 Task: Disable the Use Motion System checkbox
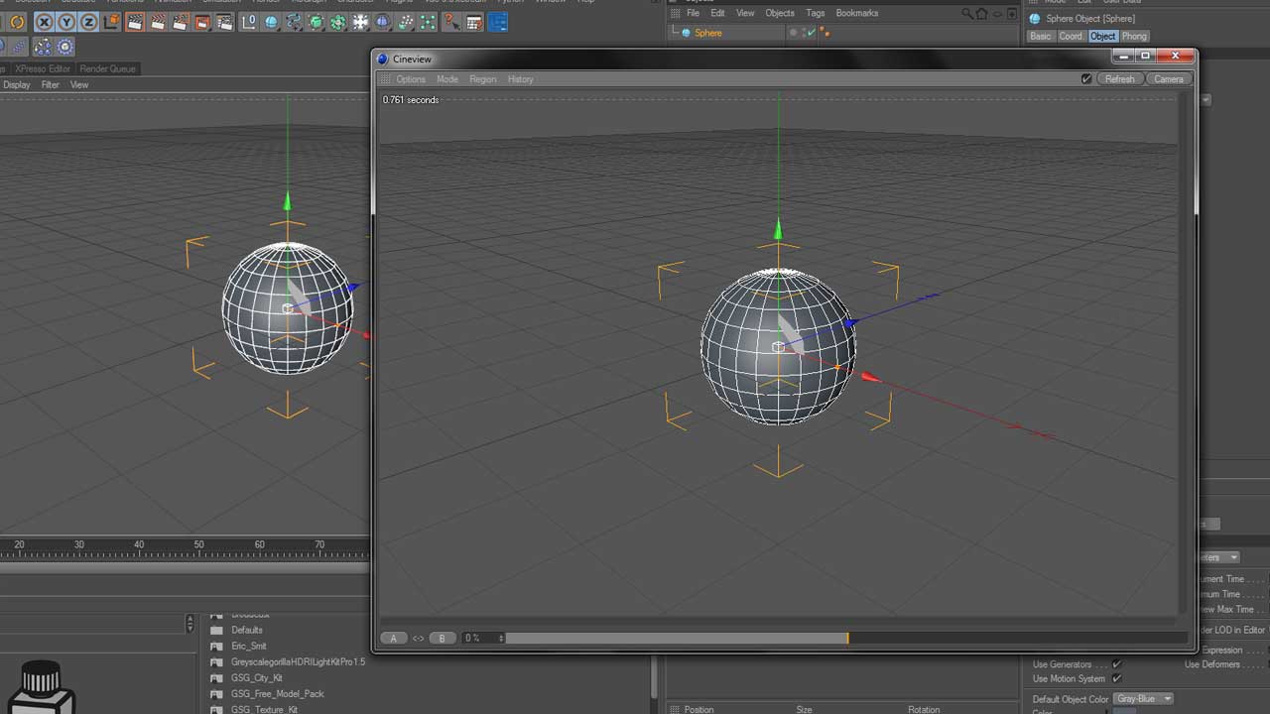click(1117, 679)
